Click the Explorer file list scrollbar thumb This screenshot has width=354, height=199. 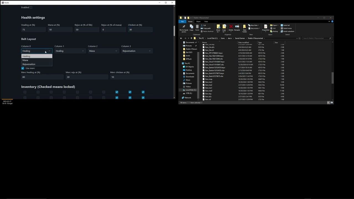(x=332, y=78)
